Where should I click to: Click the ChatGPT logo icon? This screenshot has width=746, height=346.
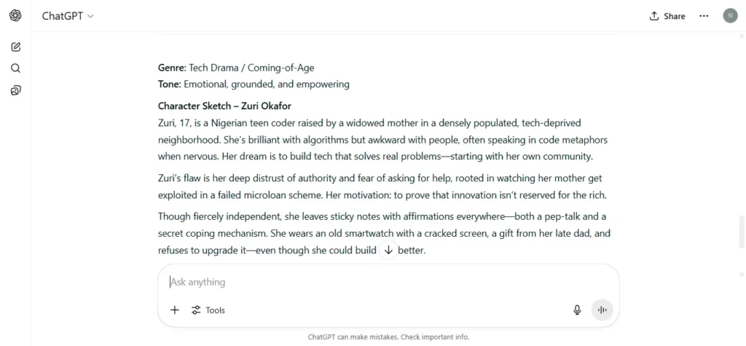click(15, 16)
